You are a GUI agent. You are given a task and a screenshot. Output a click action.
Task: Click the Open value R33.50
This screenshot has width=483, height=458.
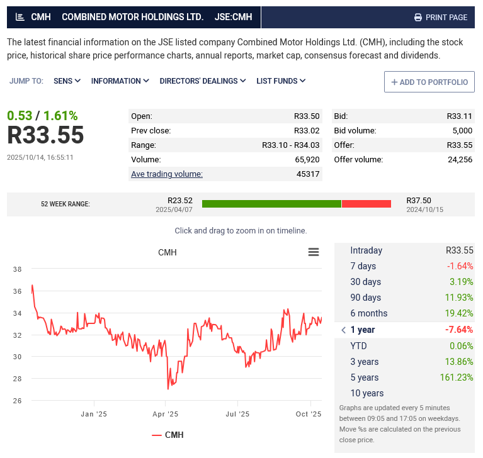coord(307,116)
